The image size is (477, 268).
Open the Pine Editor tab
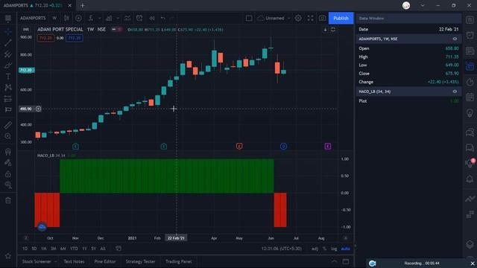tap(105, 261)
